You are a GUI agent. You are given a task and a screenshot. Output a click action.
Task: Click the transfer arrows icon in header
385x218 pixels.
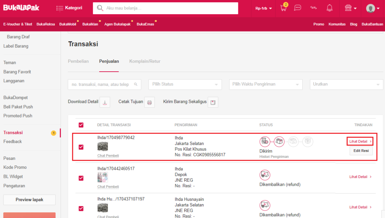(314, 8)
